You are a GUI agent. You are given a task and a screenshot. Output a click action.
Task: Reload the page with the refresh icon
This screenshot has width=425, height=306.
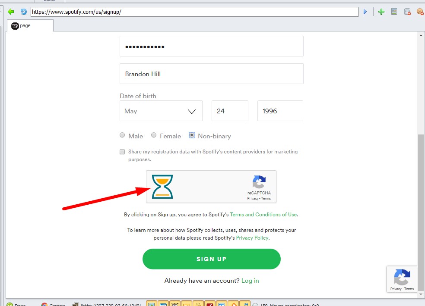coord(24,12)
